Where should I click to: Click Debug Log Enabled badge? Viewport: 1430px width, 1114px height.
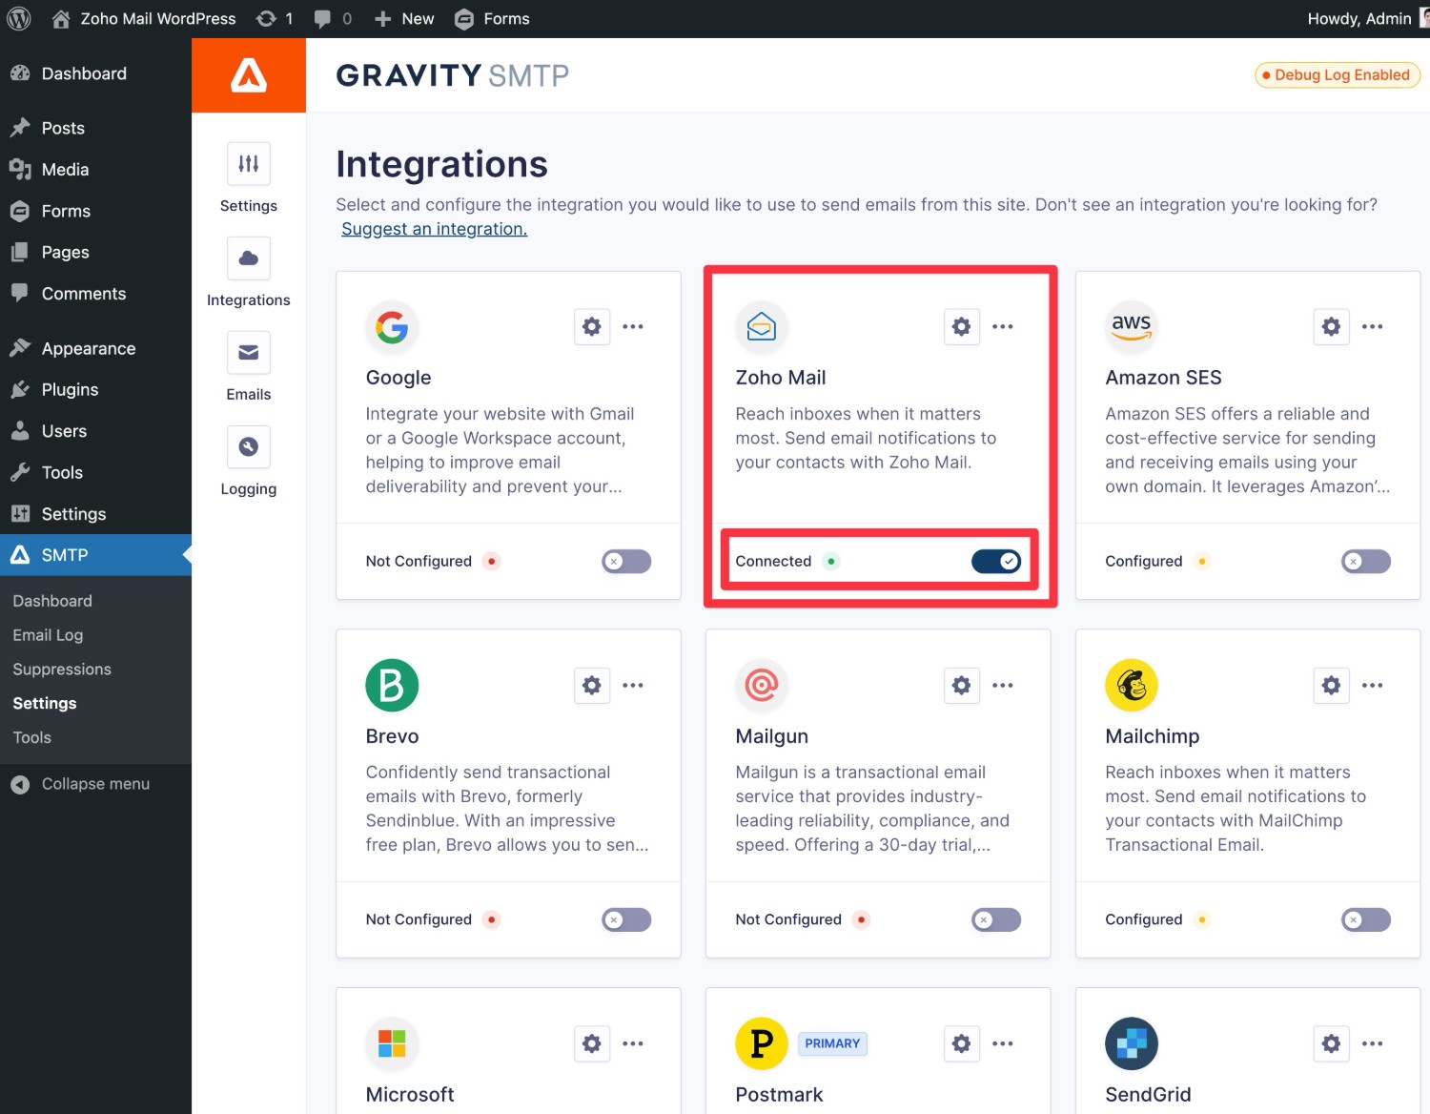point(1338,75)
